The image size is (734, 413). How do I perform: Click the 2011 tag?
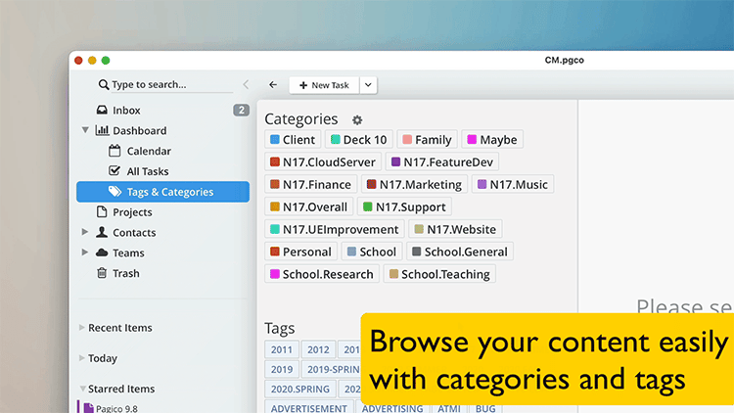click(x=281, y=349)
